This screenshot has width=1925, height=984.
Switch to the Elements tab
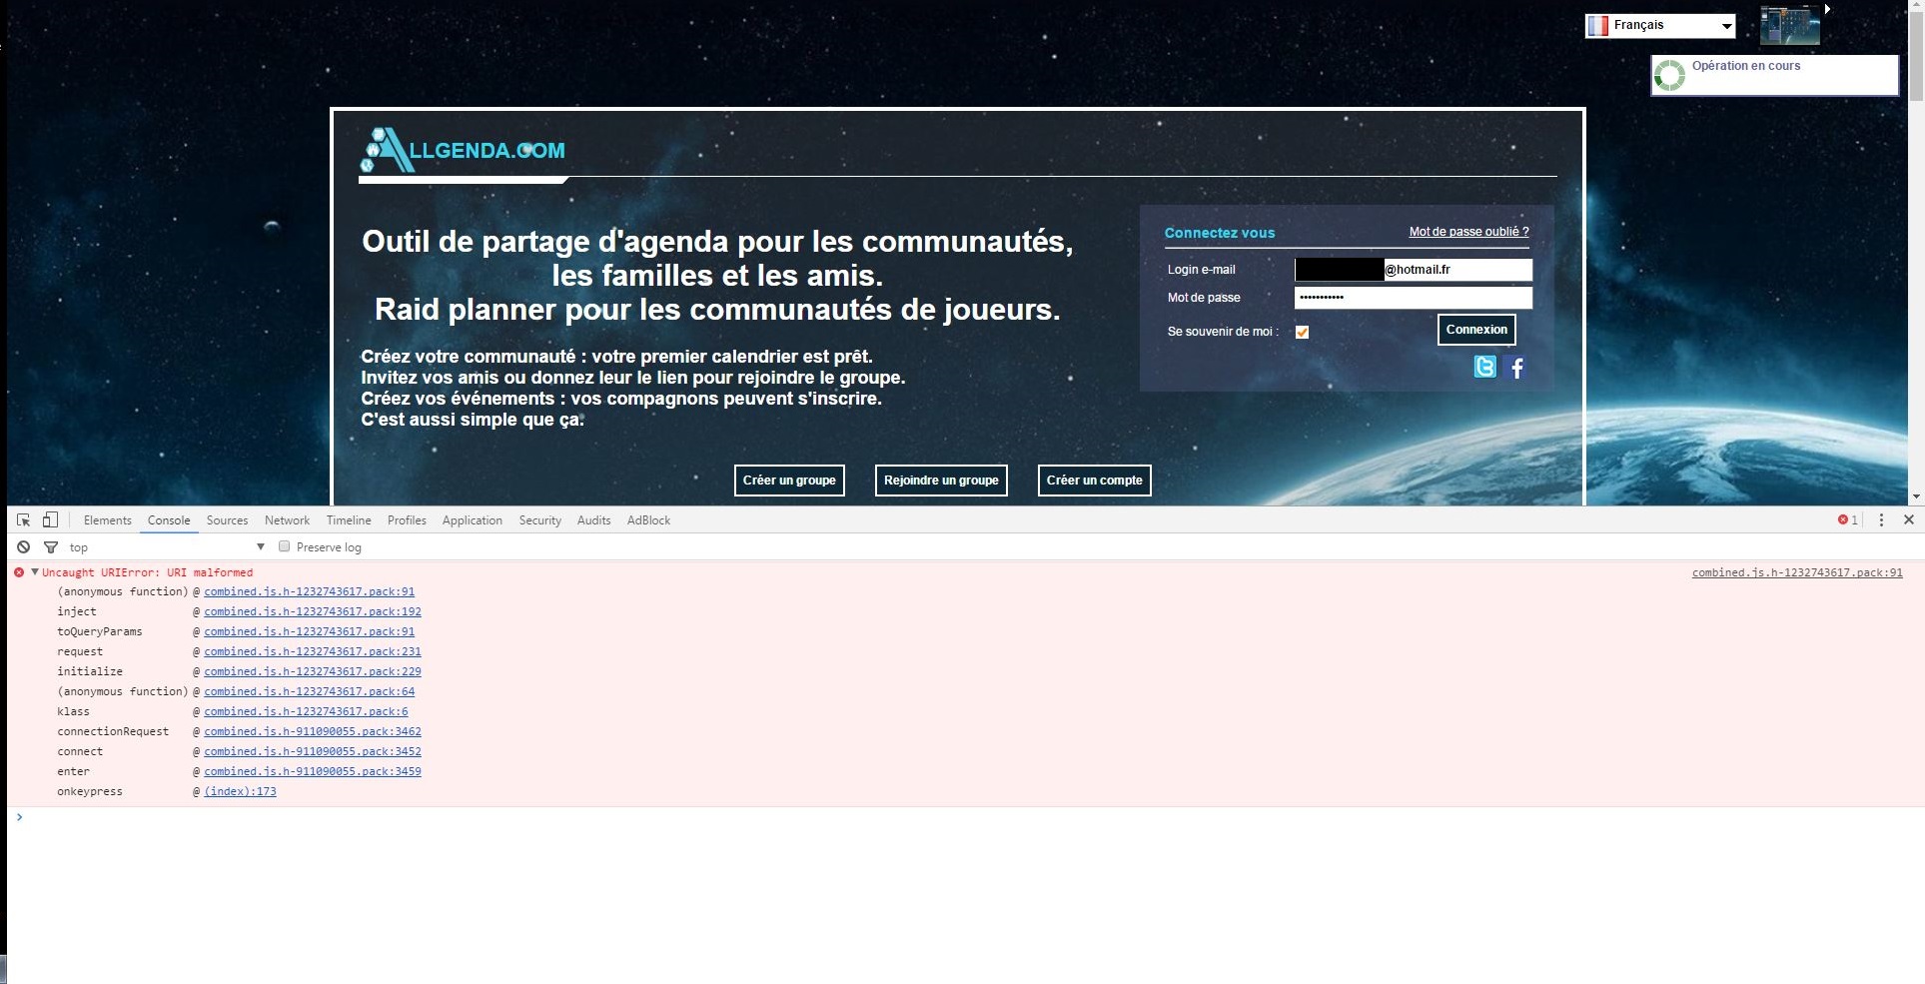click(x=108, y=519)
